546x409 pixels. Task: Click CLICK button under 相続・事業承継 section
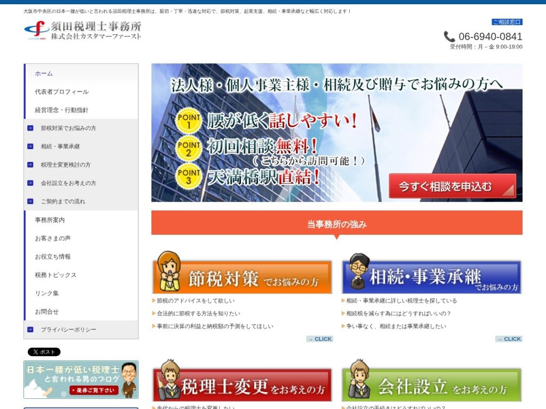point(509,339)
